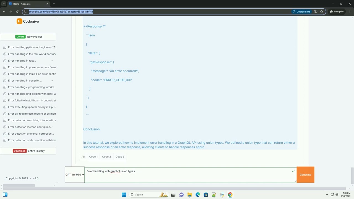Click the Conclusion heading text
Viewport: 354px width, 199px height.
pyautogui.click(x=91, y=129)
